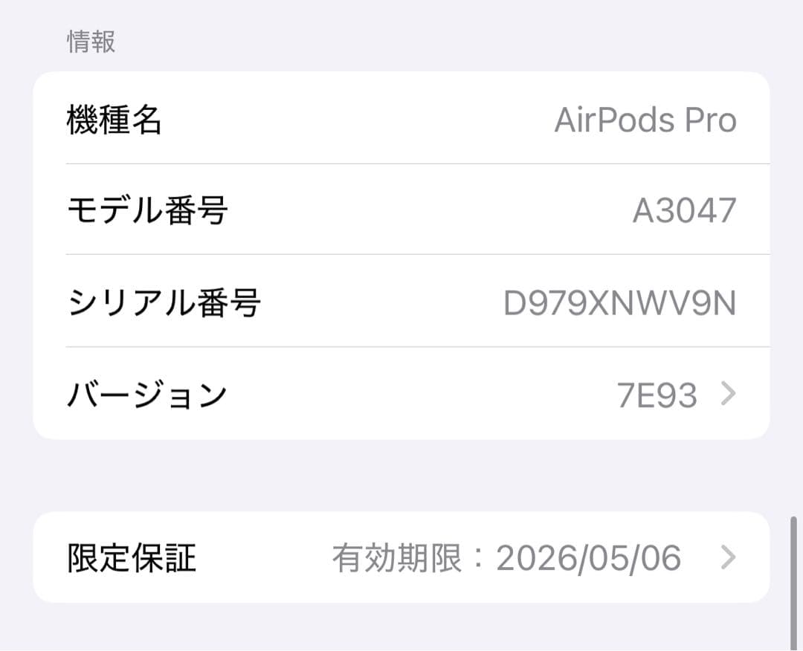This screenshot has width=803, height=651.
Task: Tap the モデル番号 label text
Action: tap(146, 210)
